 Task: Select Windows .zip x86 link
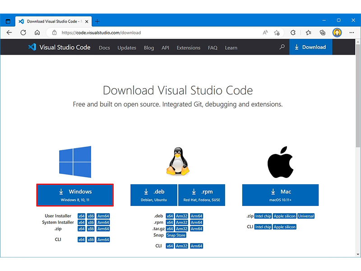pyautogui.click(x=91, y=229)
